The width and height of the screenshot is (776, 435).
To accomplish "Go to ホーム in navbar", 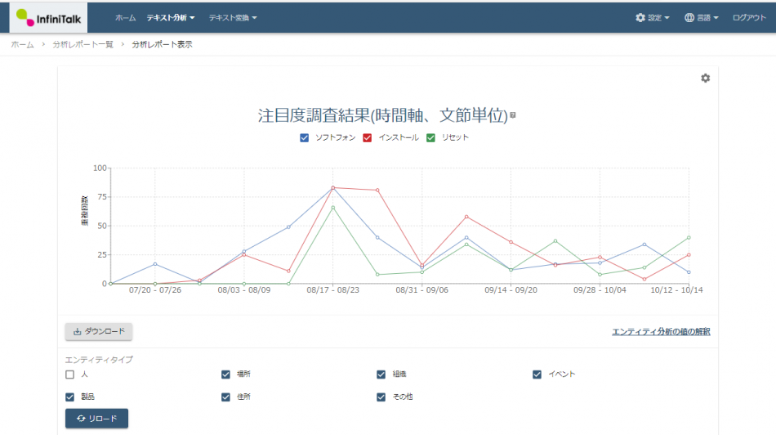I will coord(126,17).
